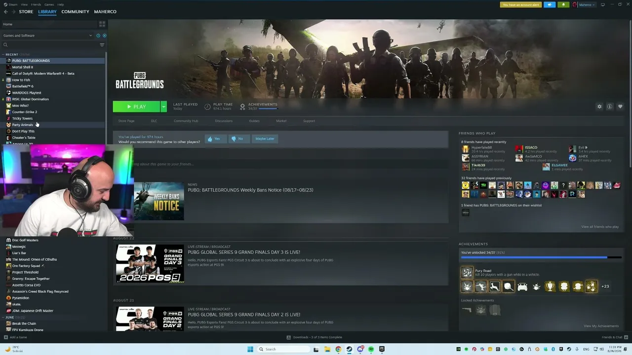
Task: Open the library advanced filter options icon
Action: (x=102, y=45)
